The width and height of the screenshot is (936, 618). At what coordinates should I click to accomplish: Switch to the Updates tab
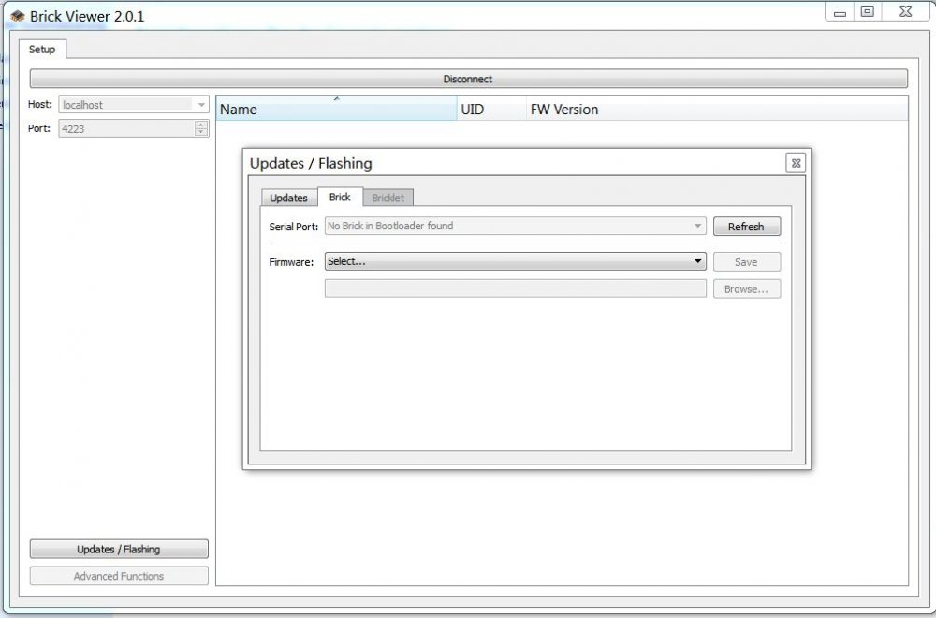tap(288, 198)
